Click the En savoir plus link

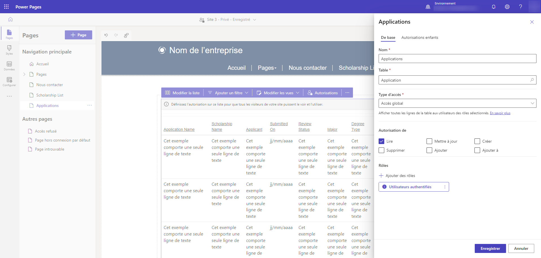click(x=500, y=113)
